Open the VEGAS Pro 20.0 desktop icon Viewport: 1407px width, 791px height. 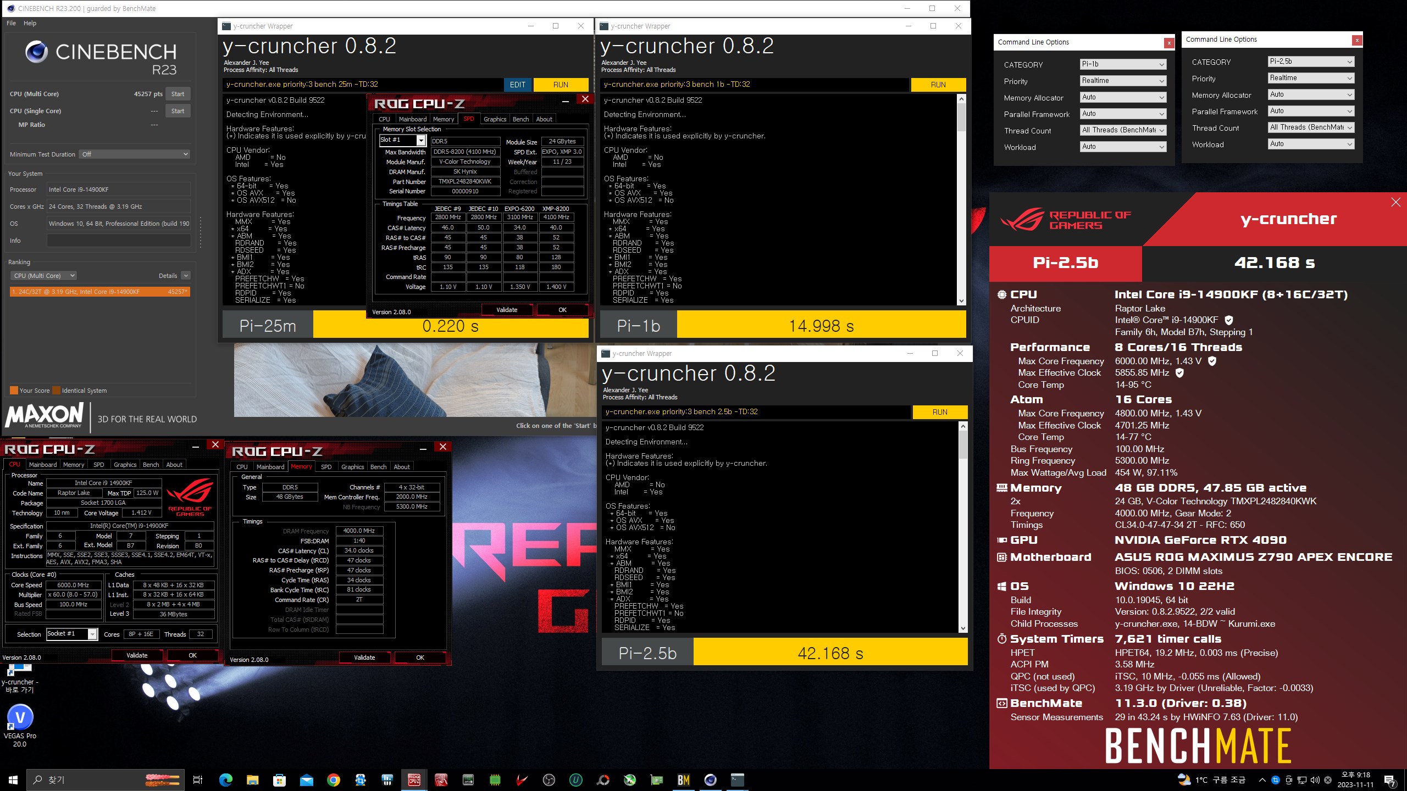click(20, 725)
